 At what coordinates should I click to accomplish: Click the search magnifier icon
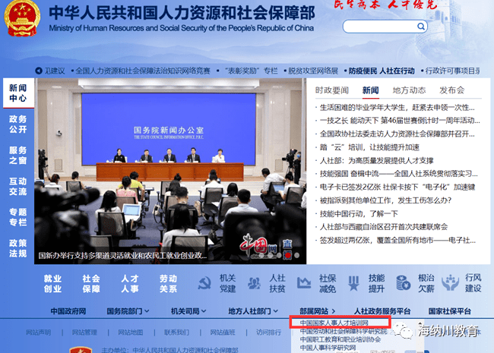pos(420,27)
